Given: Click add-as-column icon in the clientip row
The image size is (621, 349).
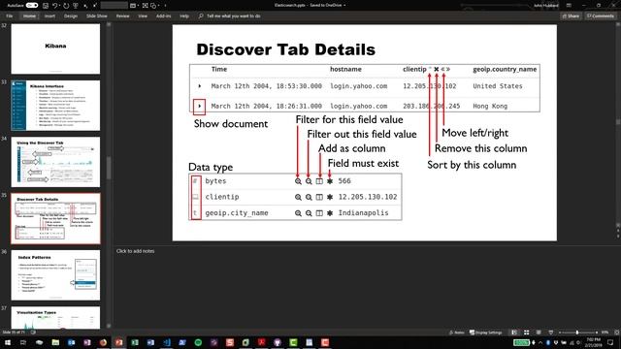Looking at the screenshot, I should 319,197.
